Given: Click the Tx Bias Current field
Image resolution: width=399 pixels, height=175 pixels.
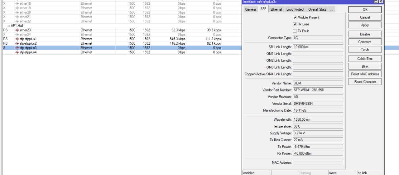Looking at the screenshot, I should coord(318,140).
